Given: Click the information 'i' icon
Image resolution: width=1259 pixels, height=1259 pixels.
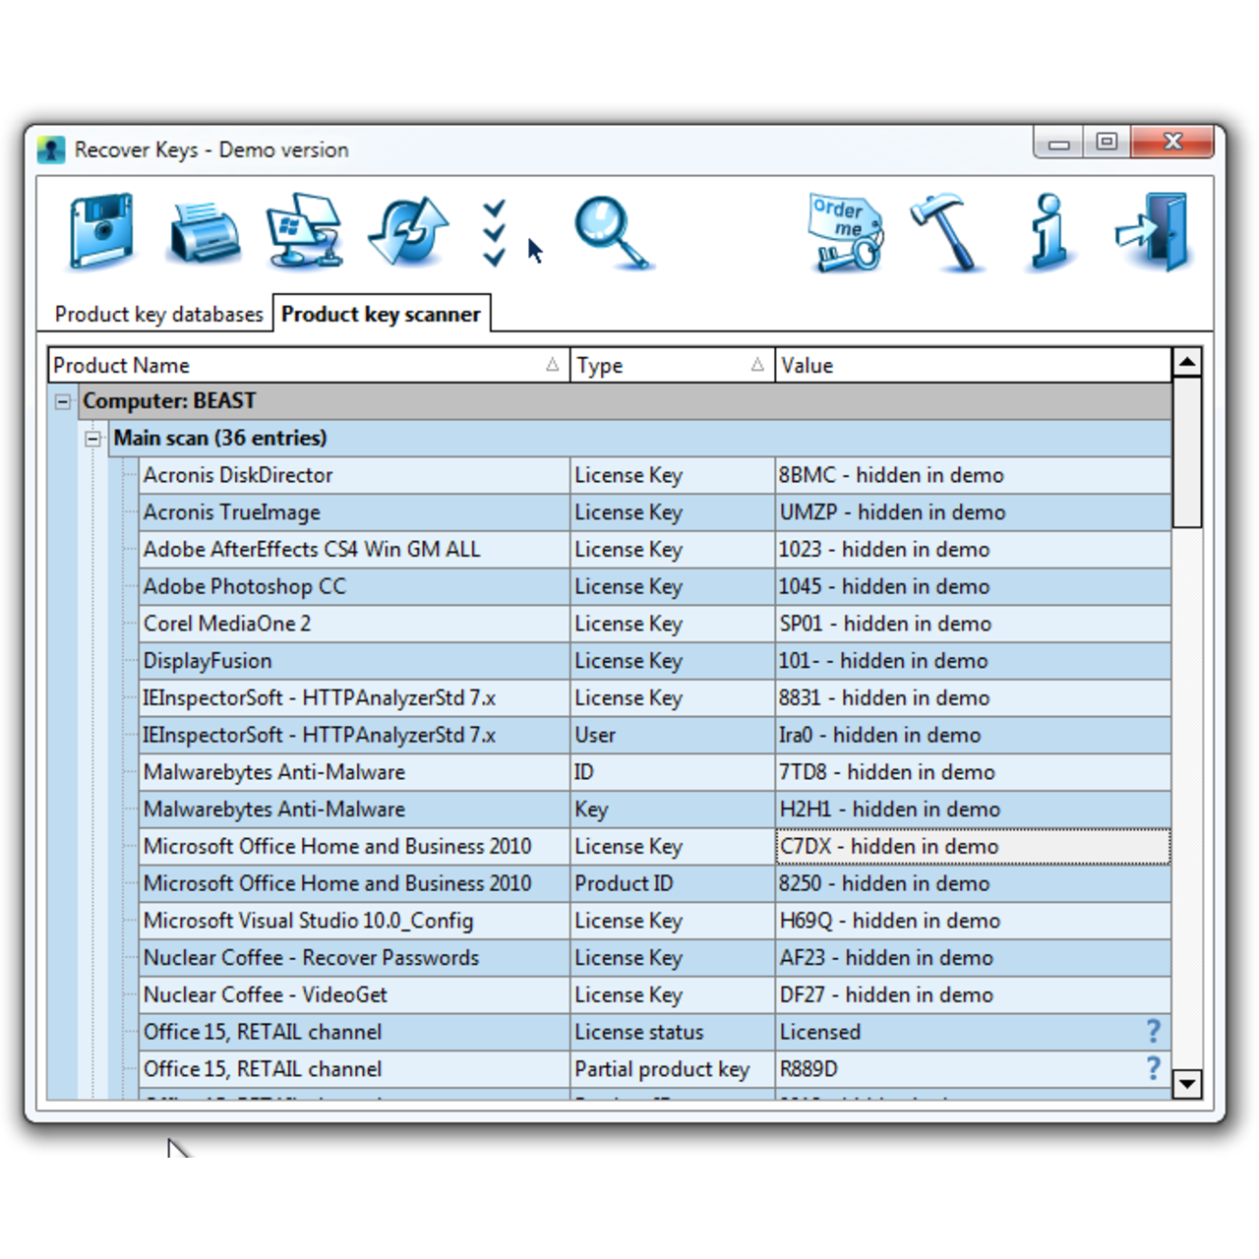Looking at the screenshot, I should (1049, 233).
